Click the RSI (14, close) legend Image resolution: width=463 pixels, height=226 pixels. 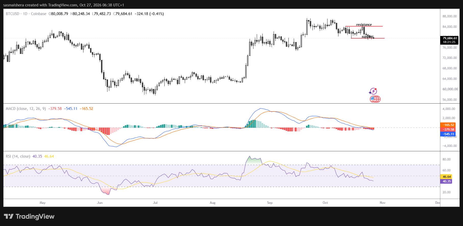[x=18, y=156]
